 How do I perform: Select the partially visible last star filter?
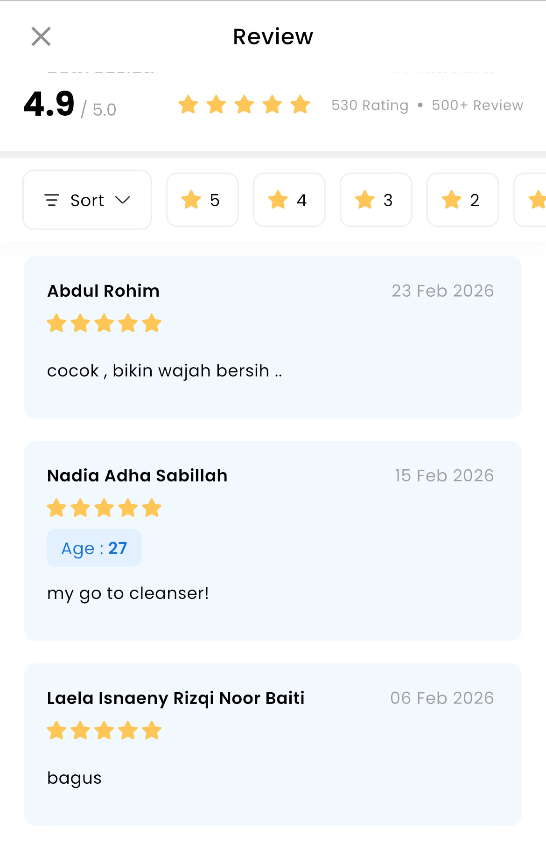click(x=533, y=200)
